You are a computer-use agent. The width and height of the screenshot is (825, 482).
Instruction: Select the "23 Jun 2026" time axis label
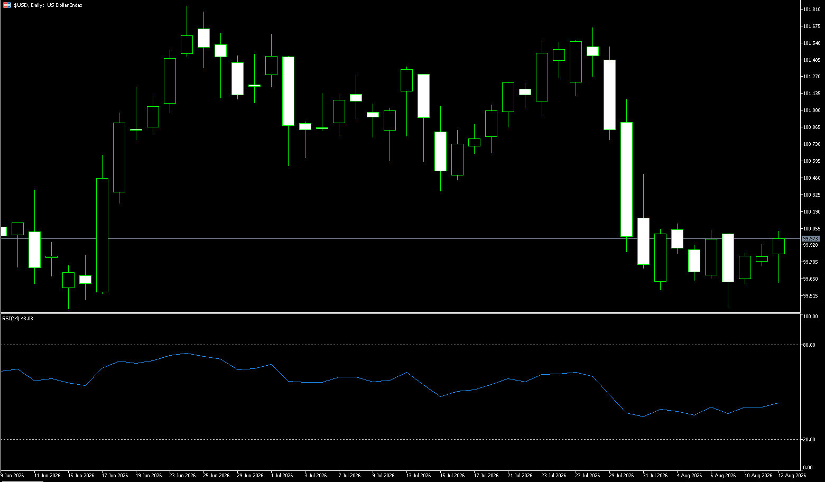(182, 476)
